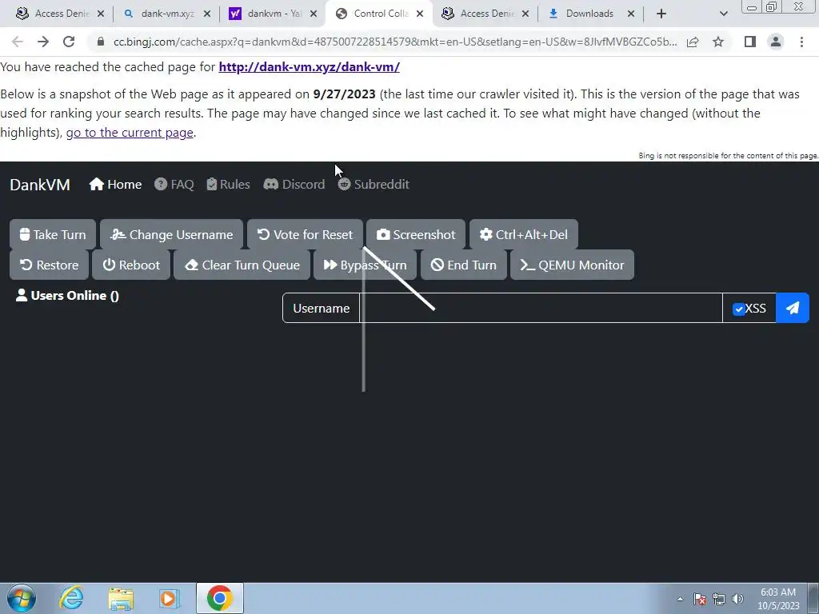Image resolution: width=819 pixels, height=614 pixels.
Task: Go to DankVM Home nav item
Action: (x=115, y=185)
